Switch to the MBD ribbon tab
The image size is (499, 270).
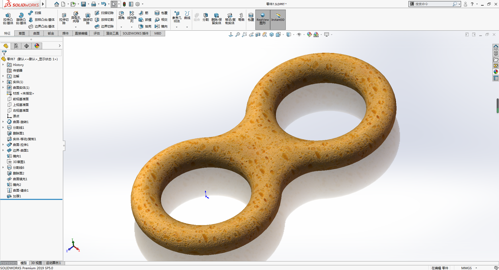(x=158, y=33)
